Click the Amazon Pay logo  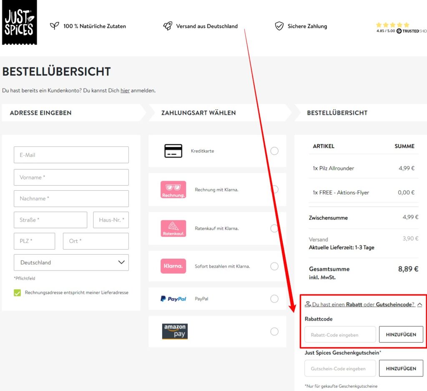tap(175, 331)
